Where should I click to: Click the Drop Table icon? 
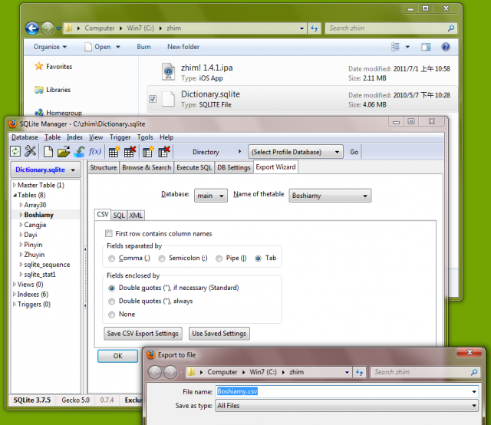130,152
